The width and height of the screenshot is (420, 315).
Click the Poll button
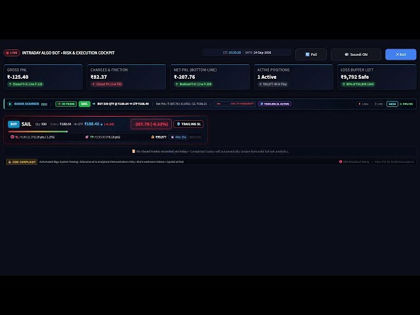tap(311, 54)
